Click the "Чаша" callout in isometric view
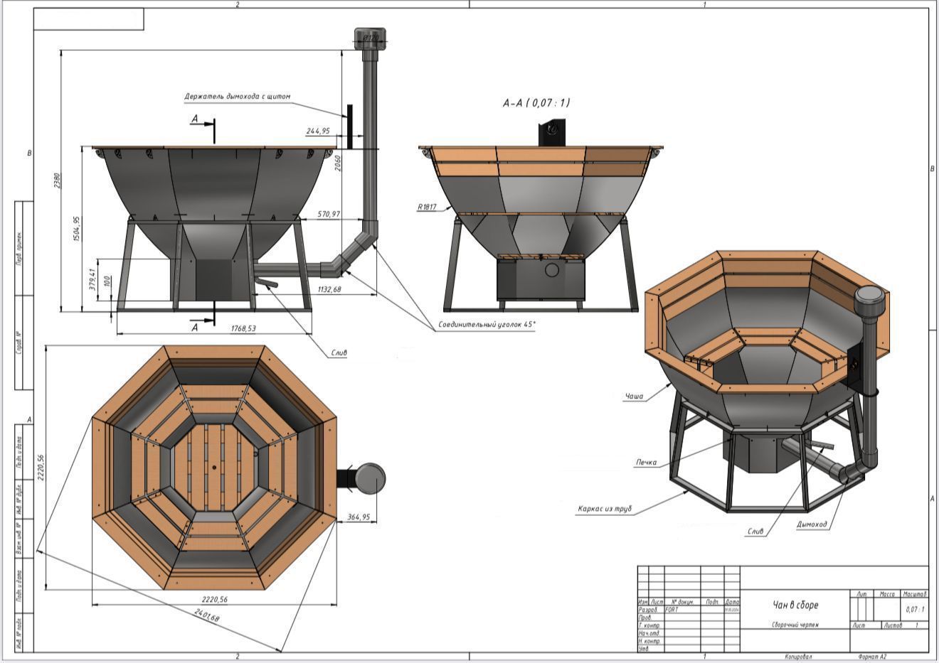 click(634, 396)
